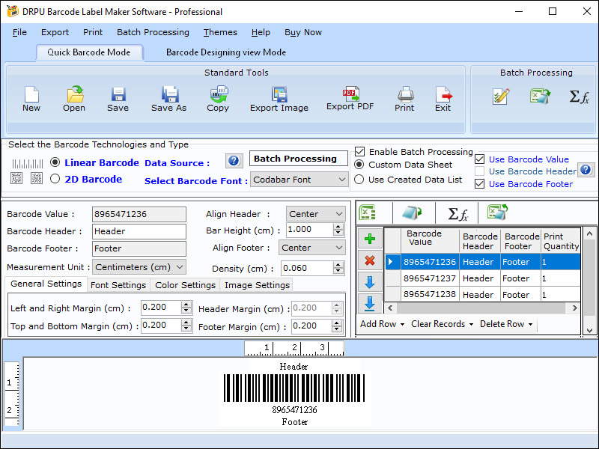Viewport: 599px width, 449px height.
Task: Click the Copy tool icon
Action: pyautogui.click(x=218, y=95)
